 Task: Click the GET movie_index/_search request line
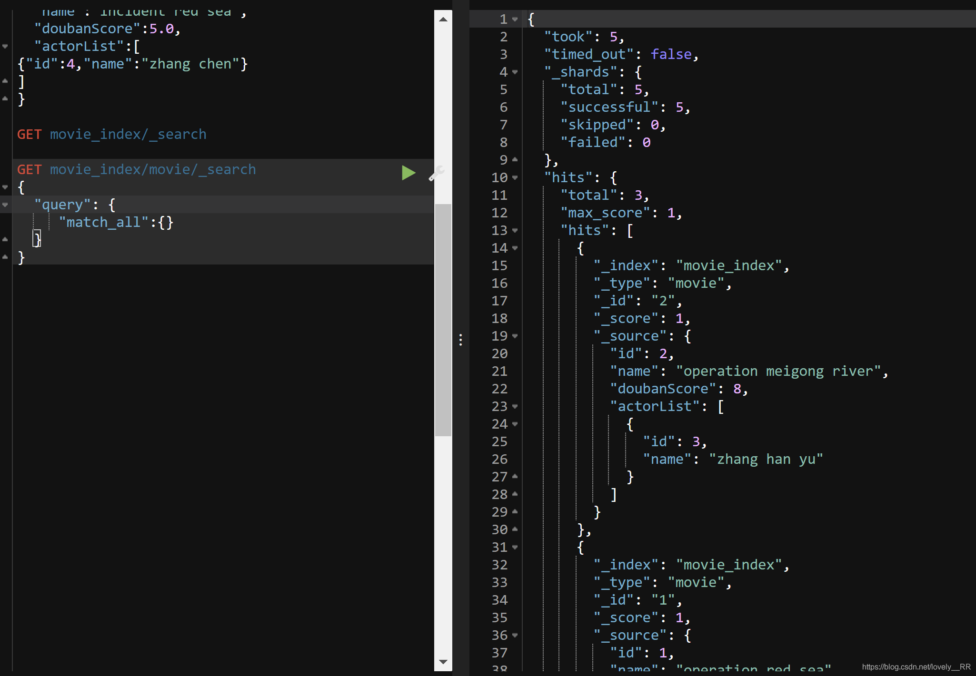(111, 135)
